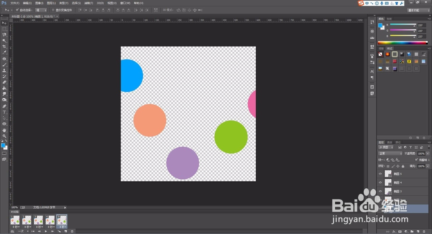Click the foreground color swatch in the toolbox
Image resolution: width=432 pixels, height=234 pixels.
(3, 145)
